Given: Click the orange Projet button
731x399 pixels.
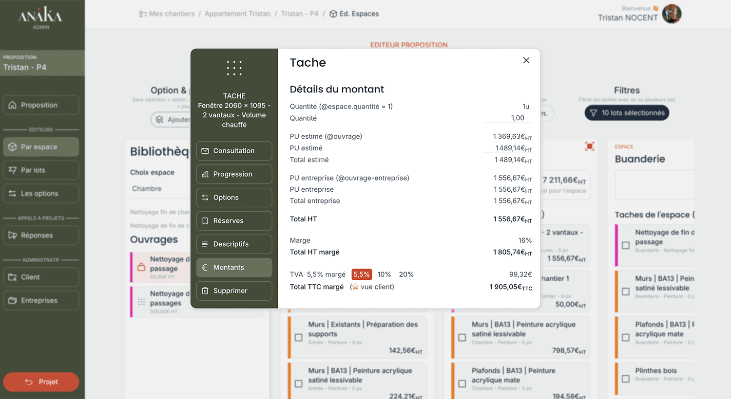Looking at the screenshot, I should point(41,382).
